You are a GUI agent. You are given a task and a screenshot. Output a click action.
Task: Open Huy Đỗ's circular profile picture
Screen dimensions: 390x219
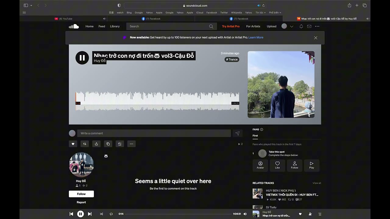81,165
